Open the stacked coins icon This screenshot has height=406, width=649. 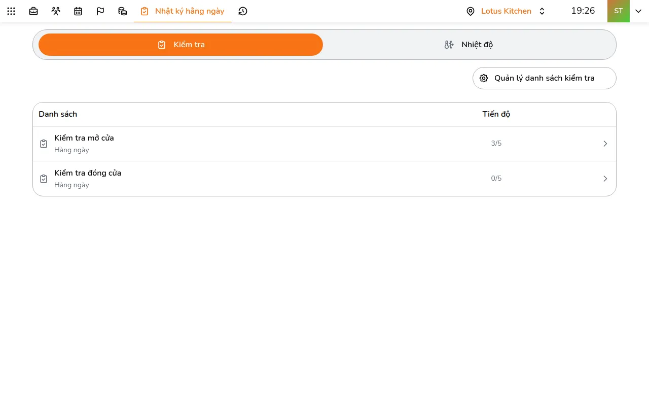click(x=123, y=11)
